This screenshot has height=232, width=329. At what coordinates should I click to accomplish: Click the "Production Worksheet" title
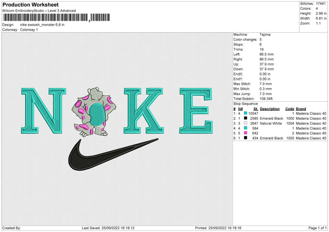pyautogui.click(x=30, y=4)
